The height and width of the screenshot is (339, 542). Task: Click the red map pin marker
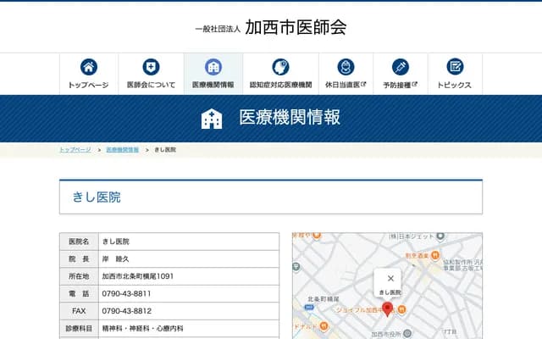[x=388, y=309]
